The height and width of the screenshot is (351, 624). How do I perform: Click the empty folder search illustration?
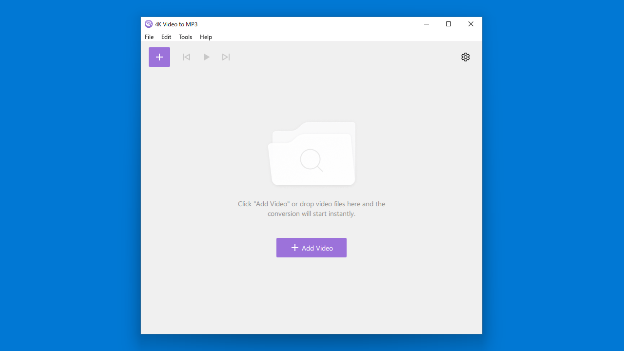(312, 154)
